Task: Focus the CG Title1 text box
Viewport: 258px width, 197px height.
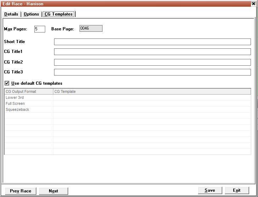Action: point(152,52)
